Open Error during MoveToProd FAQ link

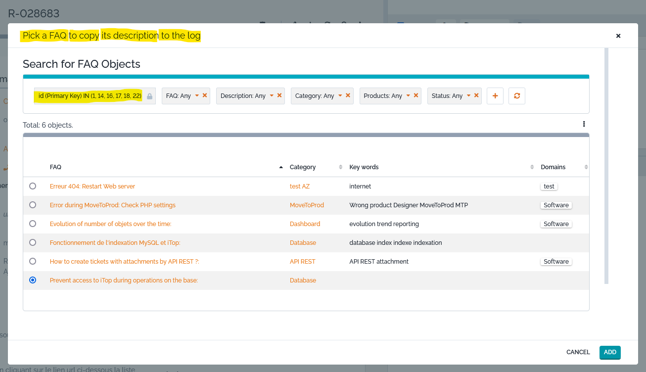pos(113,205)
